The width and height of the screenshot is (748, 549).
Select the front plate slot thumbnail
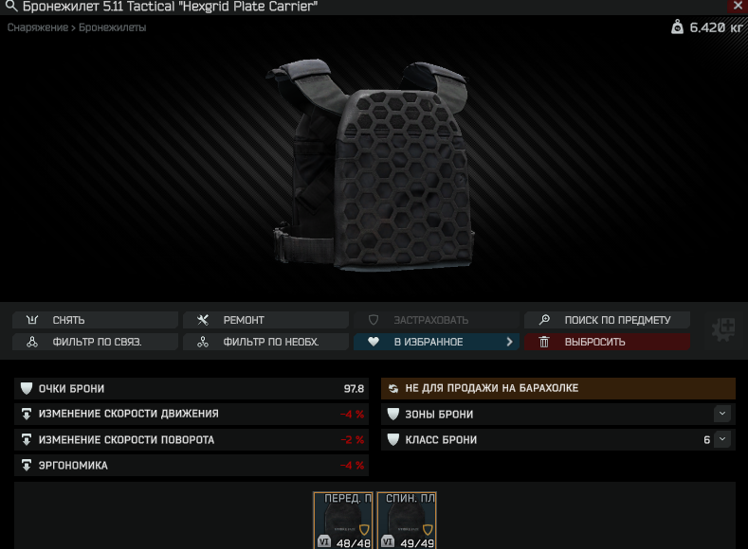pos(343,521)
